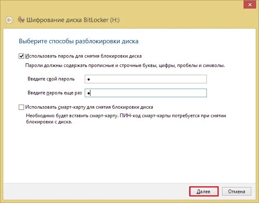Click the 'Введите свой пароль' label
259x203 pixels.
point(51,79)
